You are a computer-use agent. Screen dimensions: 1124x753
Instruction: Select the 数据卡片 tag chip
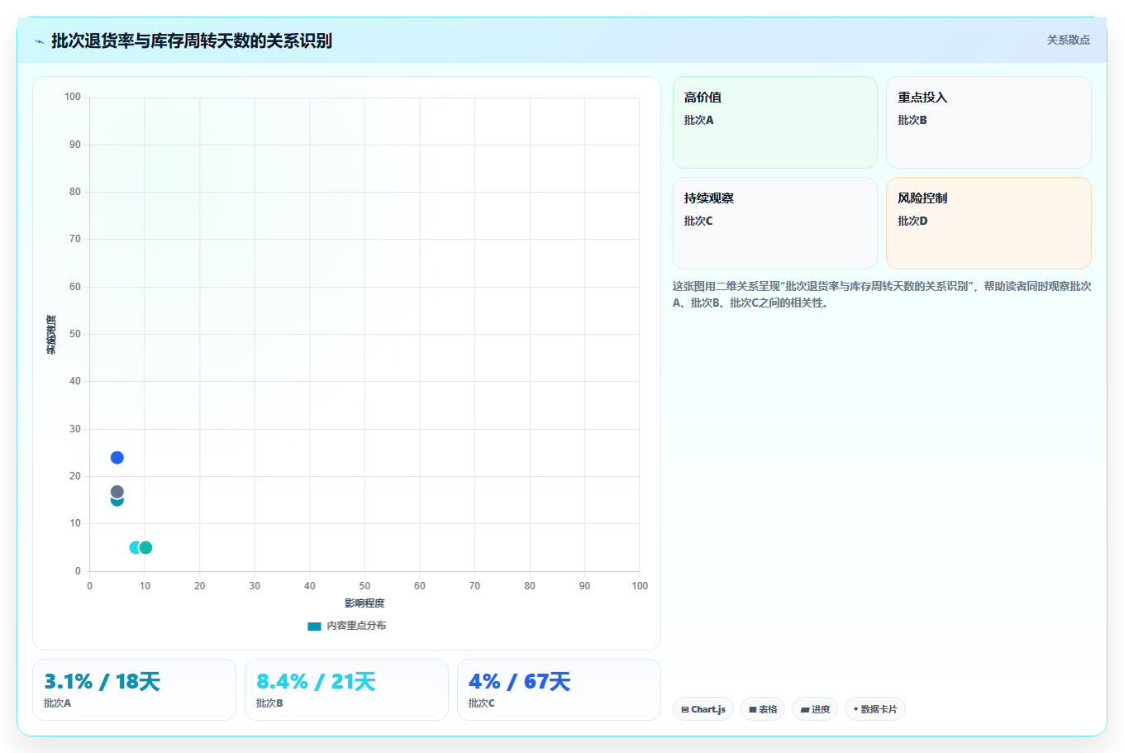click(875, 709)
